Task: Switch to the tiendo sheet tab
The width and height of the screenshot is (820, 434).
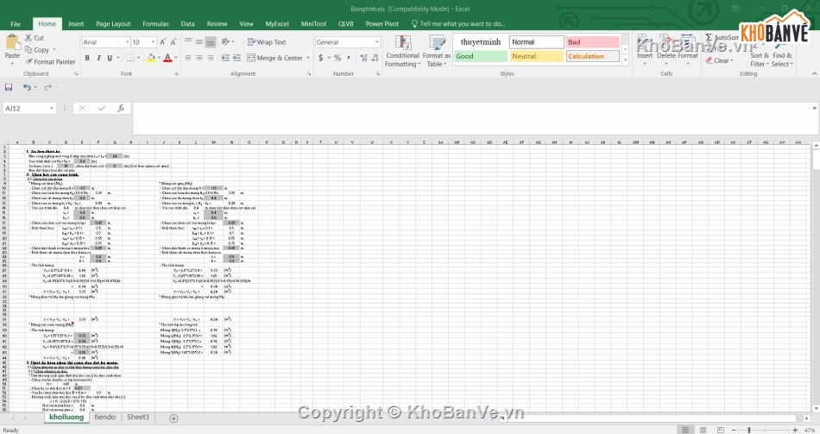Action: [x=105, y=417]
